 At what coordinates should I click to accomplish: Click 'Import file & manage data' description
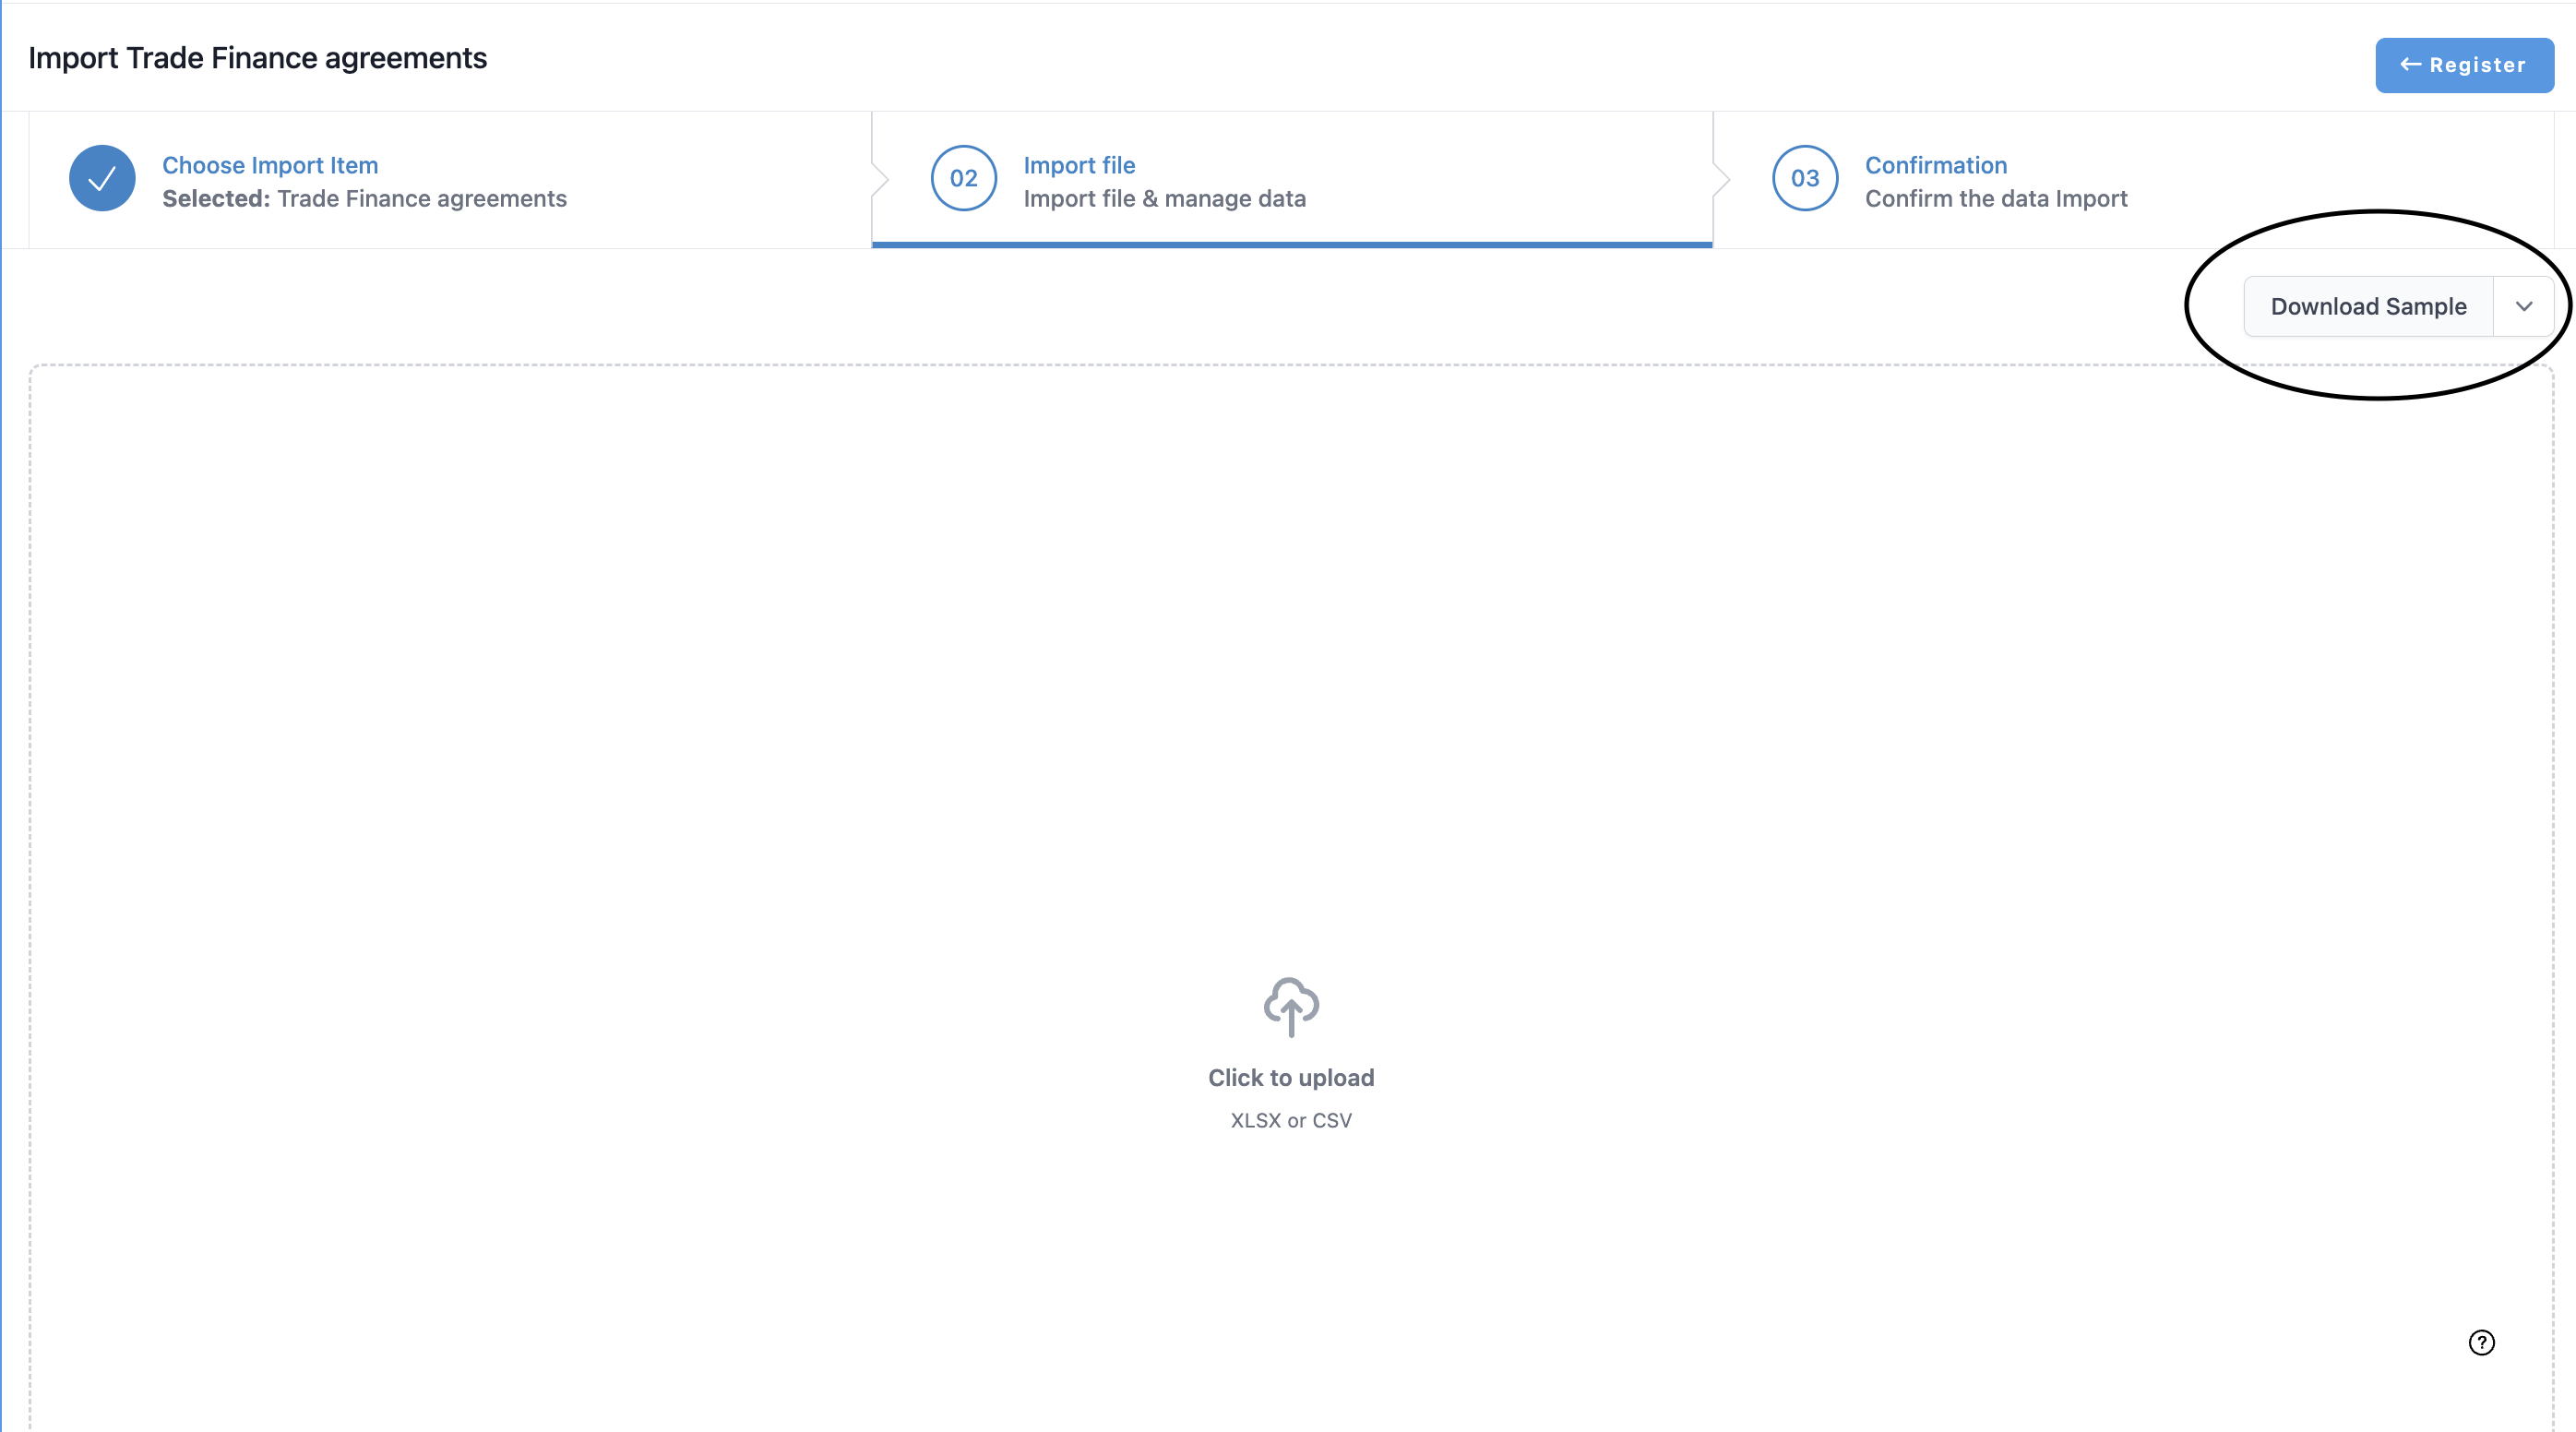click(1164, 199)
